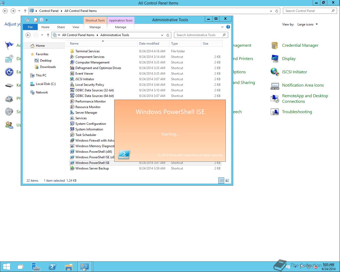Open the Share ribbon tab

[61, 27]
